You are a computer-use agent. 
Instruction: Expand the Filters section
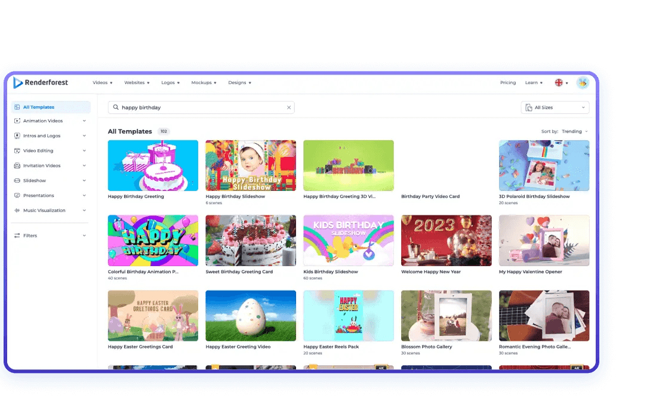pyautogui.click(x=84, y=235)
